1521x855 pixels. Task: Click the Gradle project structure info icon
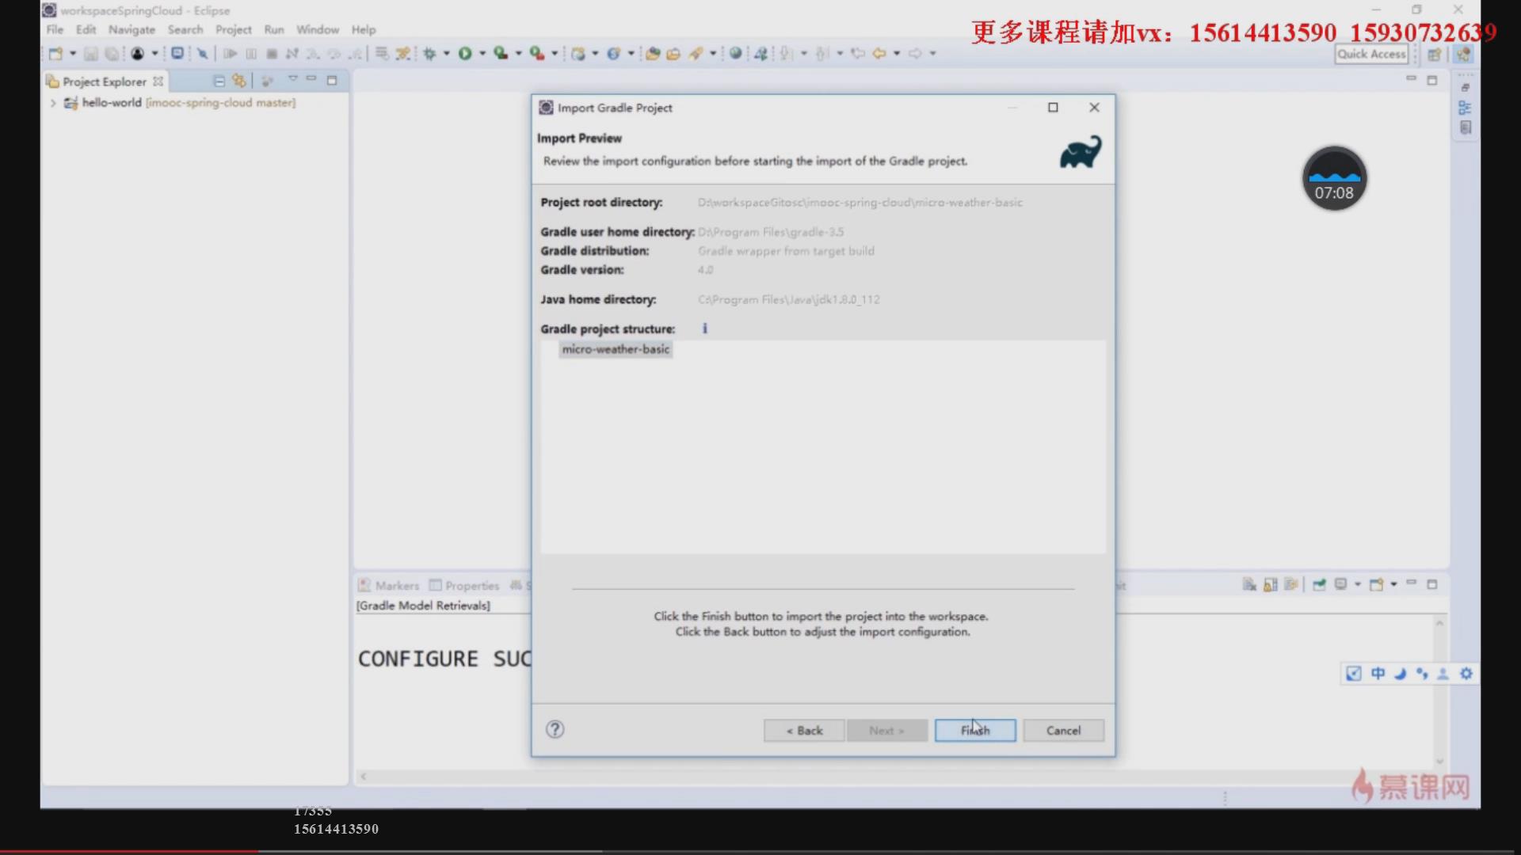[704, 329]
